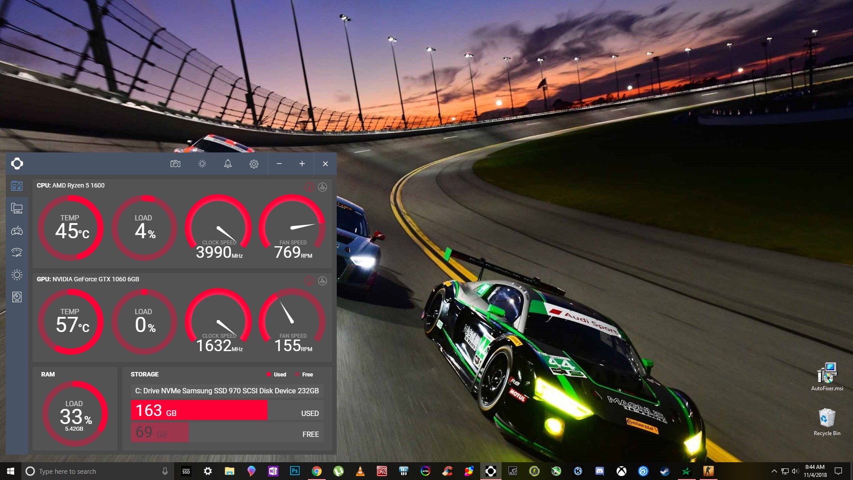The image size is (853, 480).
Task: Open volume control in system tray
Action: coord(795,471)
